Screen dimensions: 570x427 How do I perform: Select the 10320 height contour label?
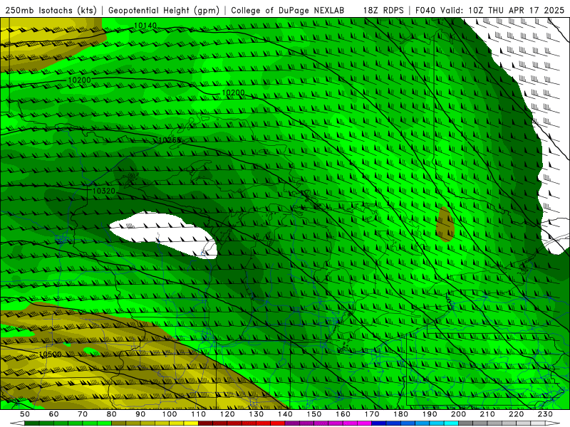coord(104,191)
